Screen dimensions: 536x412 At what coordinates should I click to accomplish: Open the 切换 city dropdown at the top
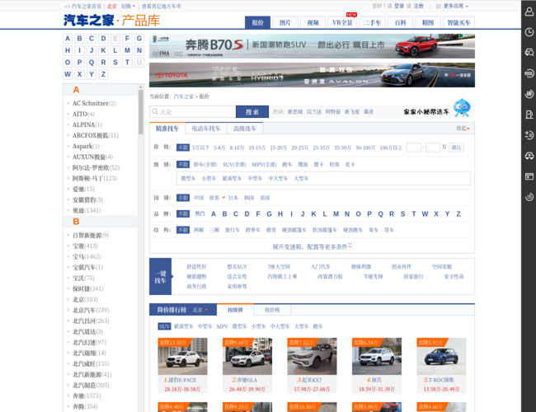tap(128, 6)
